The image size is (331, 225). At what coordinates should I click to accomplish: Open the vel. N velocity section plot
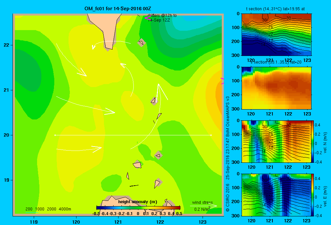(x=276, y=141)
